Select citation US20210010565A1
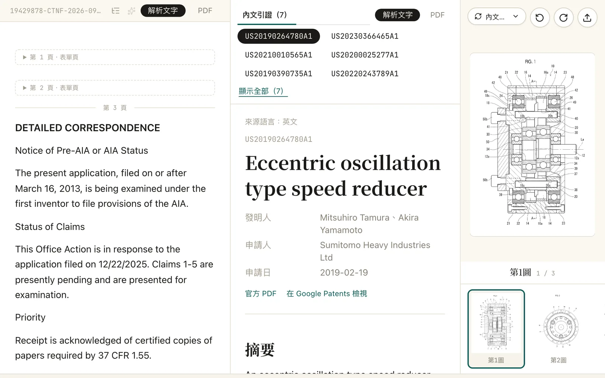 point(279,55)
